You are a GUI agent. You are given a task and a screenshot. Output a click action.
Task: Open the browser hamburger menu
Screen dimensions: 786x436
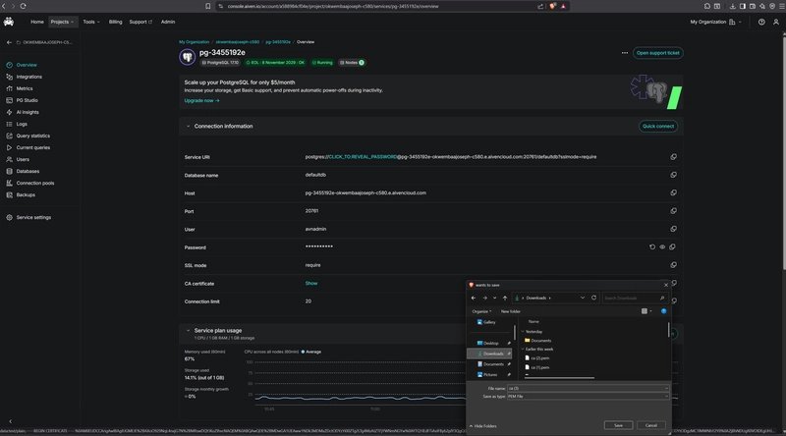pos(782,6)
